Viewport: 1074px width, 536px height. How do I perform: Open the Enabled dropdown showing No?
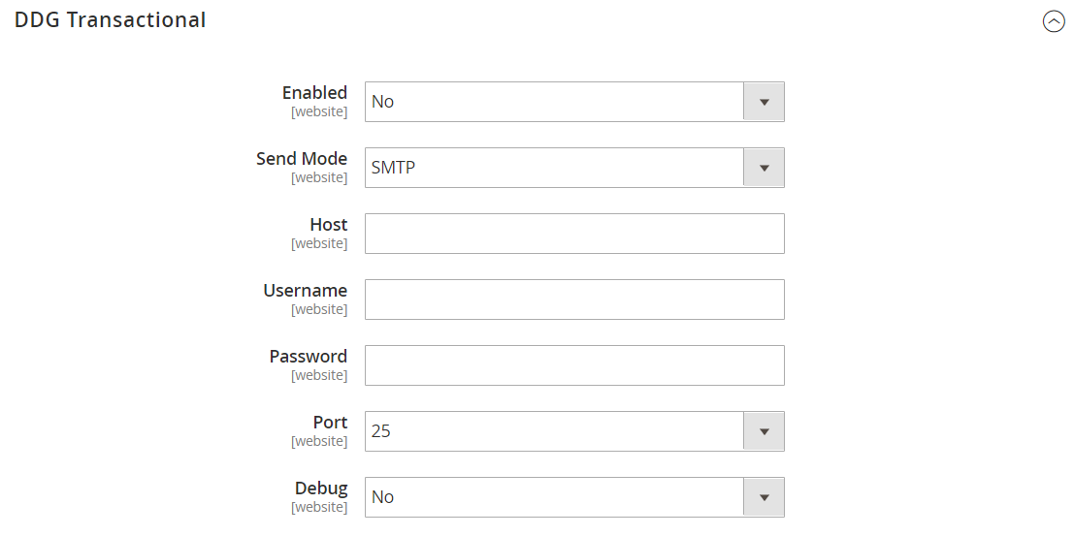point(574,102)
